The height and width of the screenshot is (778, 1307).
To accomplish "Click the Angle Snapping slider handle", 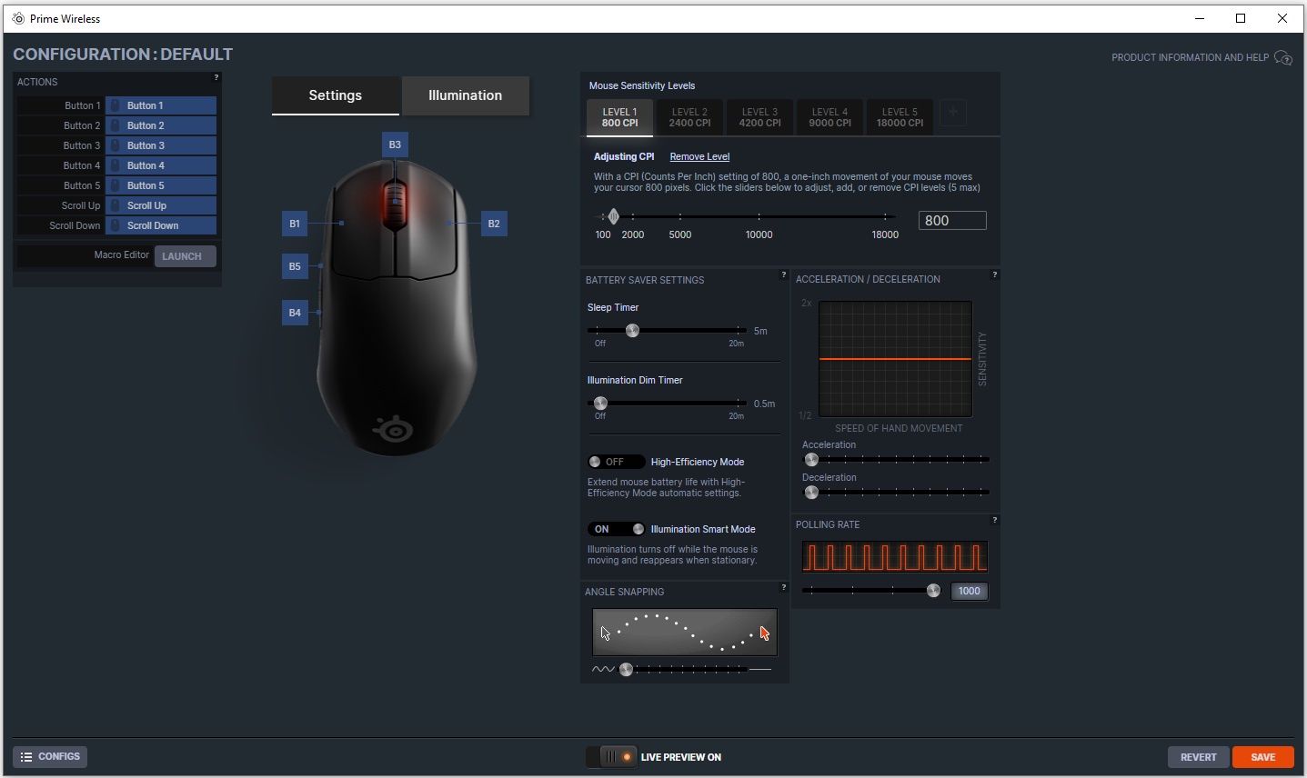I will point(626,670).
